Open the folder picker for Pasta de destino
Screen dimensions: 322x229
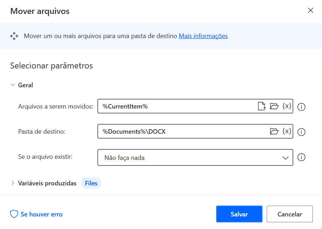pyautogui.click(x=275, y=131)
